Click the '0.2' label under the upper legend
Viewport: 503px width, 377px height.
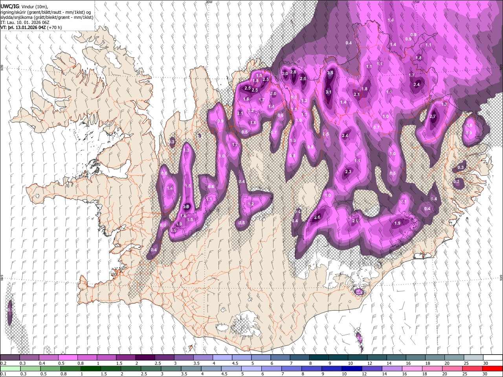(3, 363)
